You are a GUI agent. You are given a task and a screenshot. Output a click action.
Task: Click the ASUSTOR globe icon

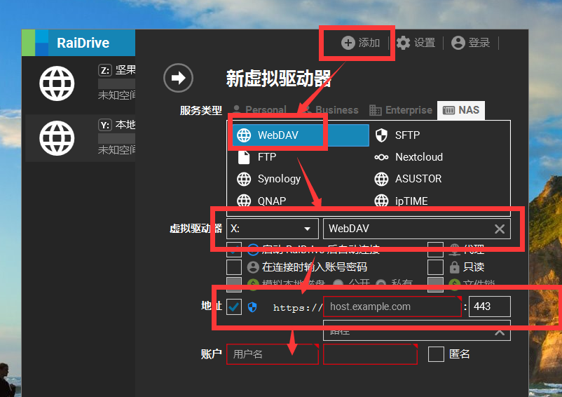tap(381, 179)
